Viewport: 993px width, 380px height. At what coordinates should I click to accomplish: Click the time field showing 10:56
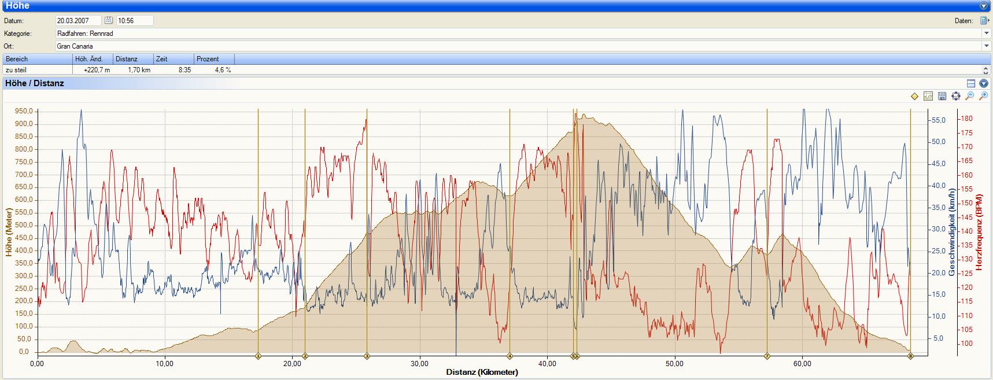click(134, 21)
